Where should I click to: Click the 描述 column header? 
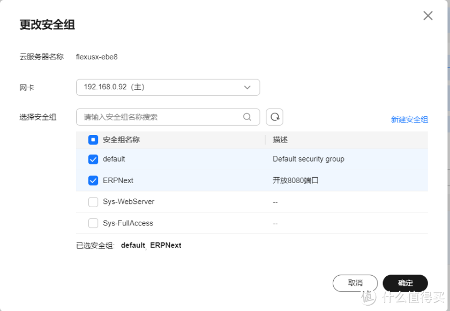point(280,140)
